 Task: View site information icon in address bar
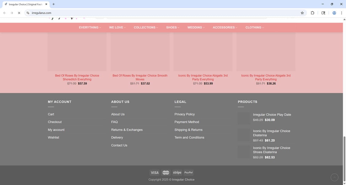coord(28,13)
